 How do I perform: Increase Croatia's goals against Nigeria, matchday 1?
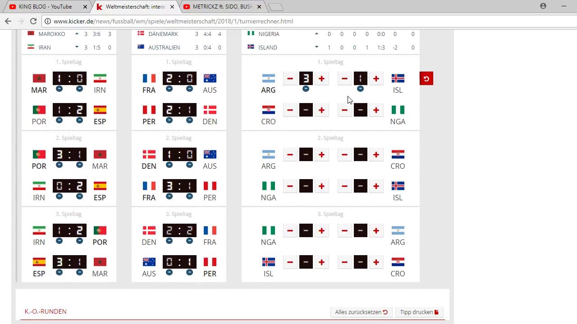tap(321, 110)
